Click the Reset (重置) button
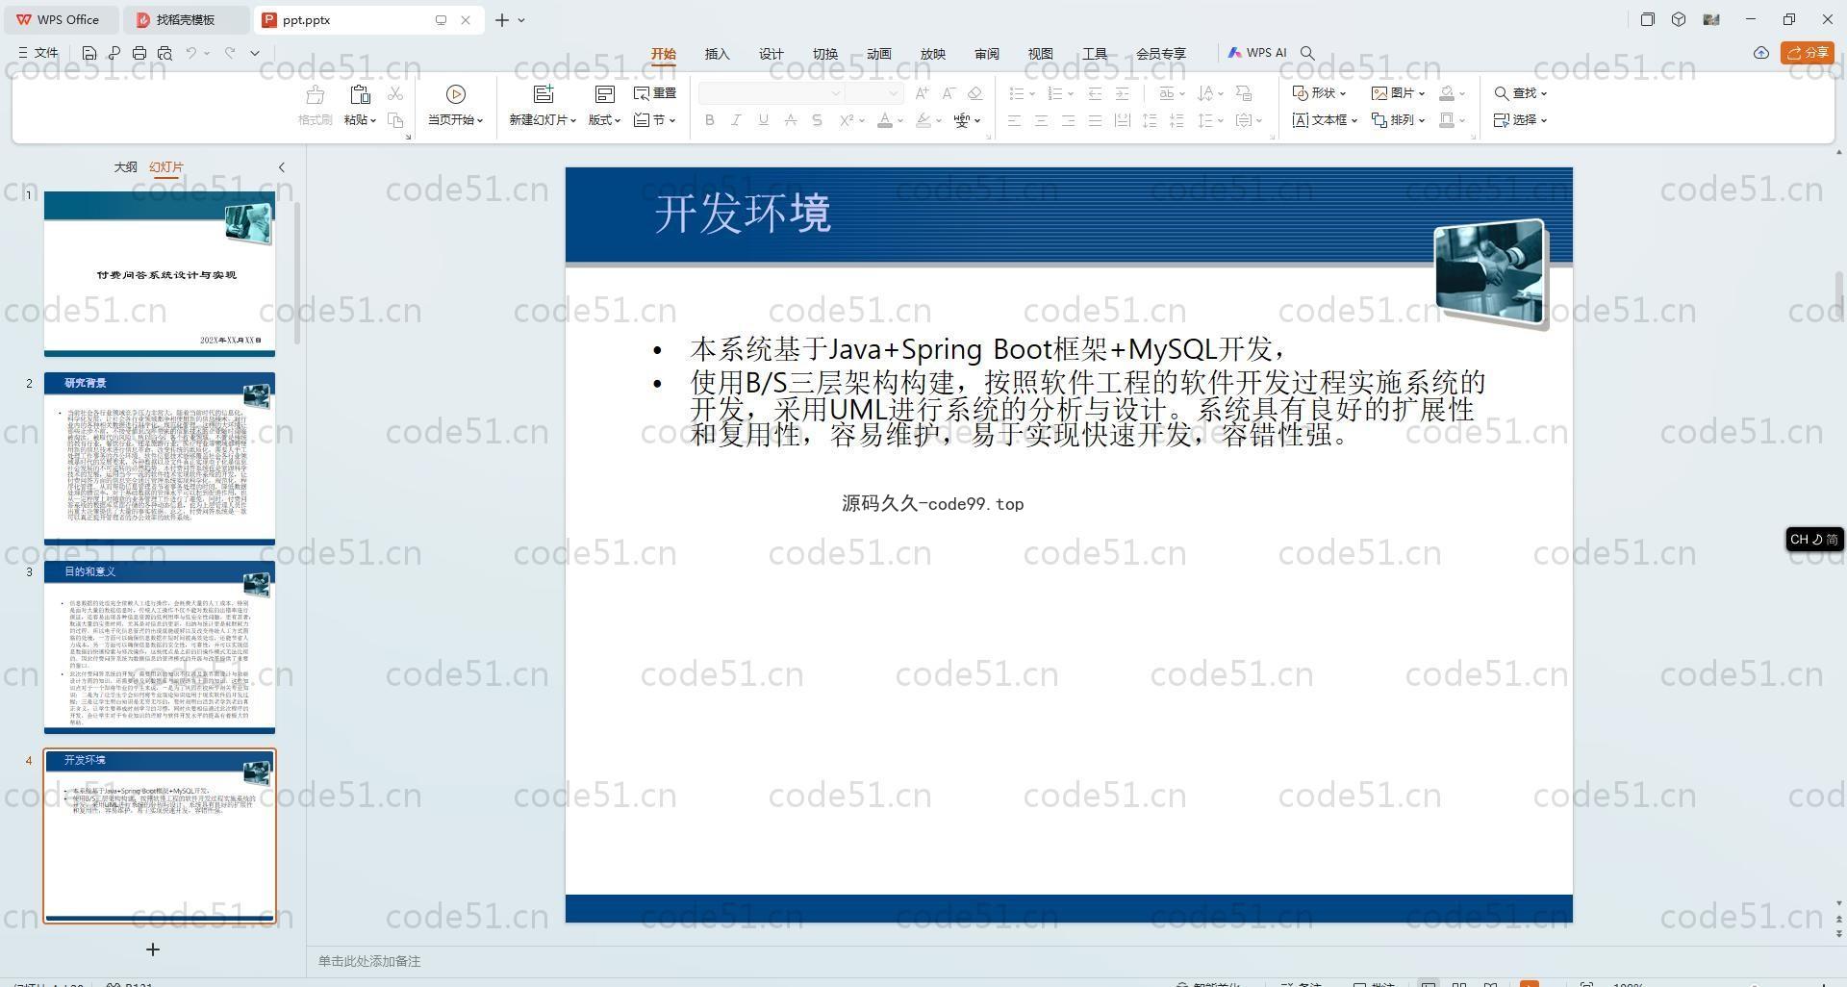Screen dimensions: 1847x987 [x=655, y=93]
